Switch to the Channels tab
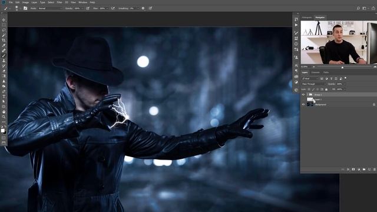 tap(316, 72)
